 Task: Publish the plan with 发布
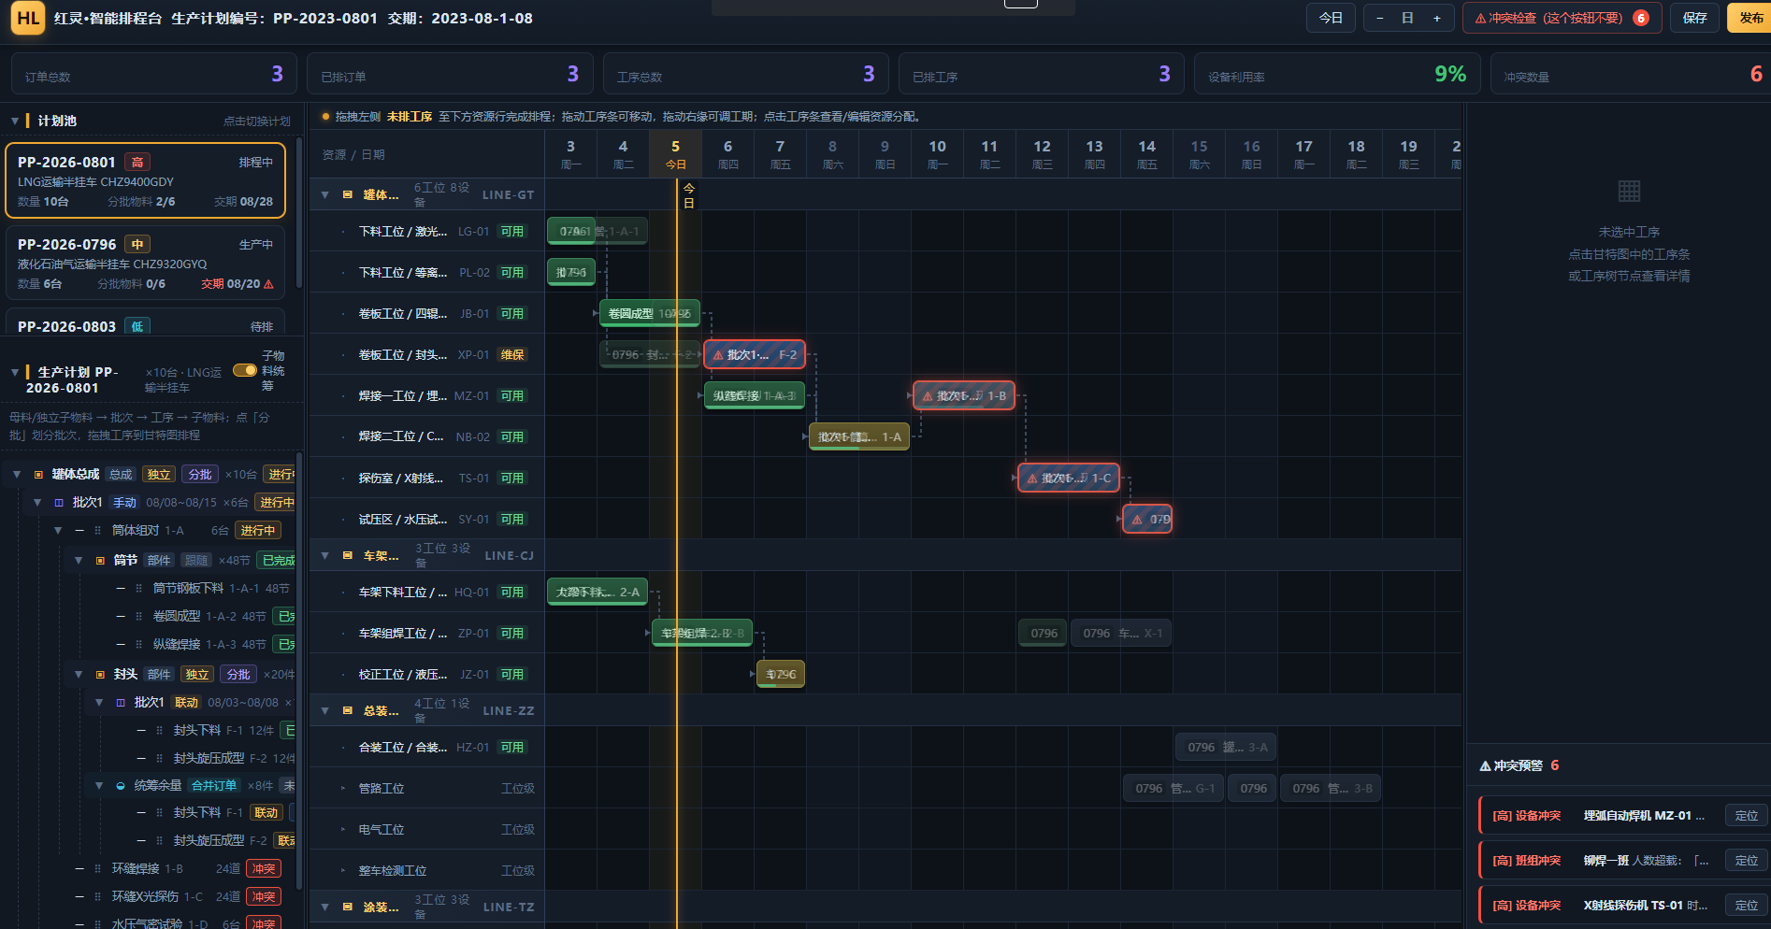1750,18
